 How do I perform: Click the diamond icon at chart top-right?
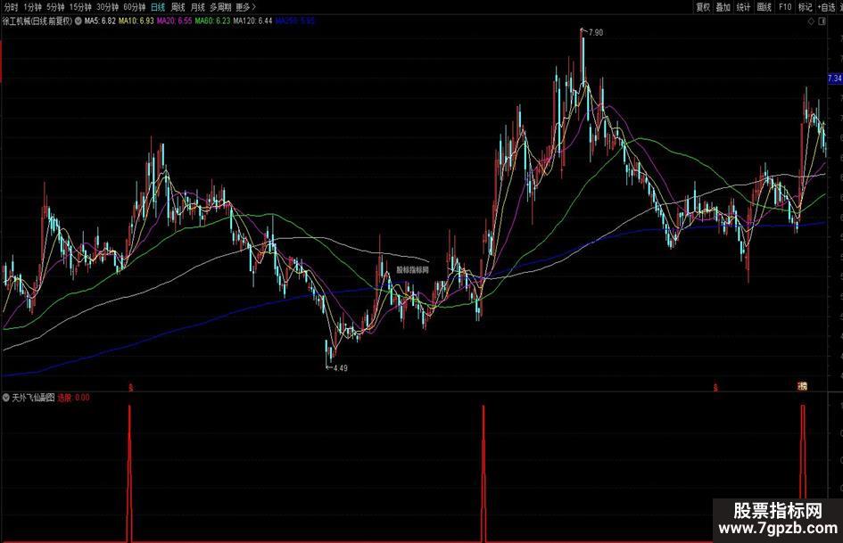[811, 21]
